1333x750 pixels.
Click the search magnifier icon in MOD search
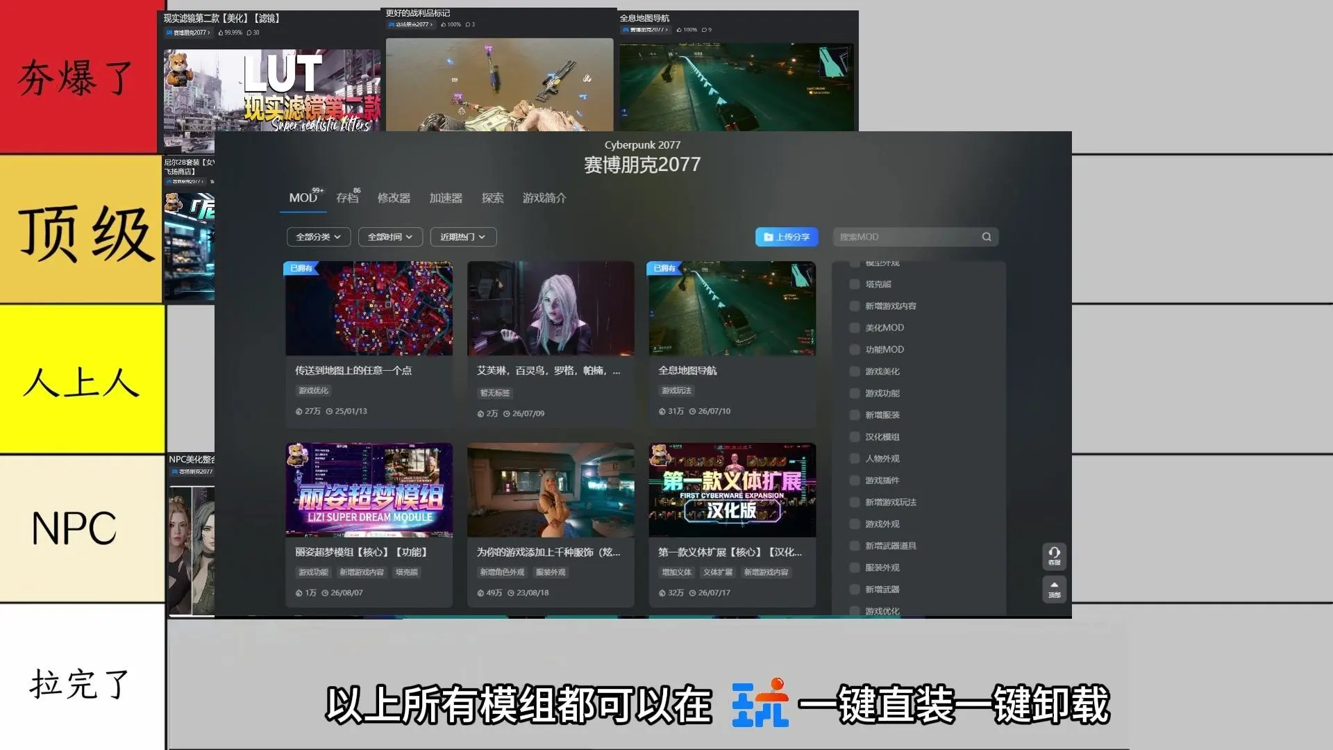(x=986, y=237)
